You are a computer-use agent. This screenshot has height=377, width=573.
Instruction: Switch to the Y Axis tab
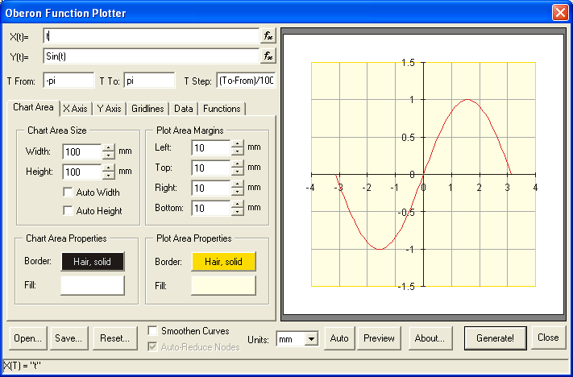click(x=109, y=109)
